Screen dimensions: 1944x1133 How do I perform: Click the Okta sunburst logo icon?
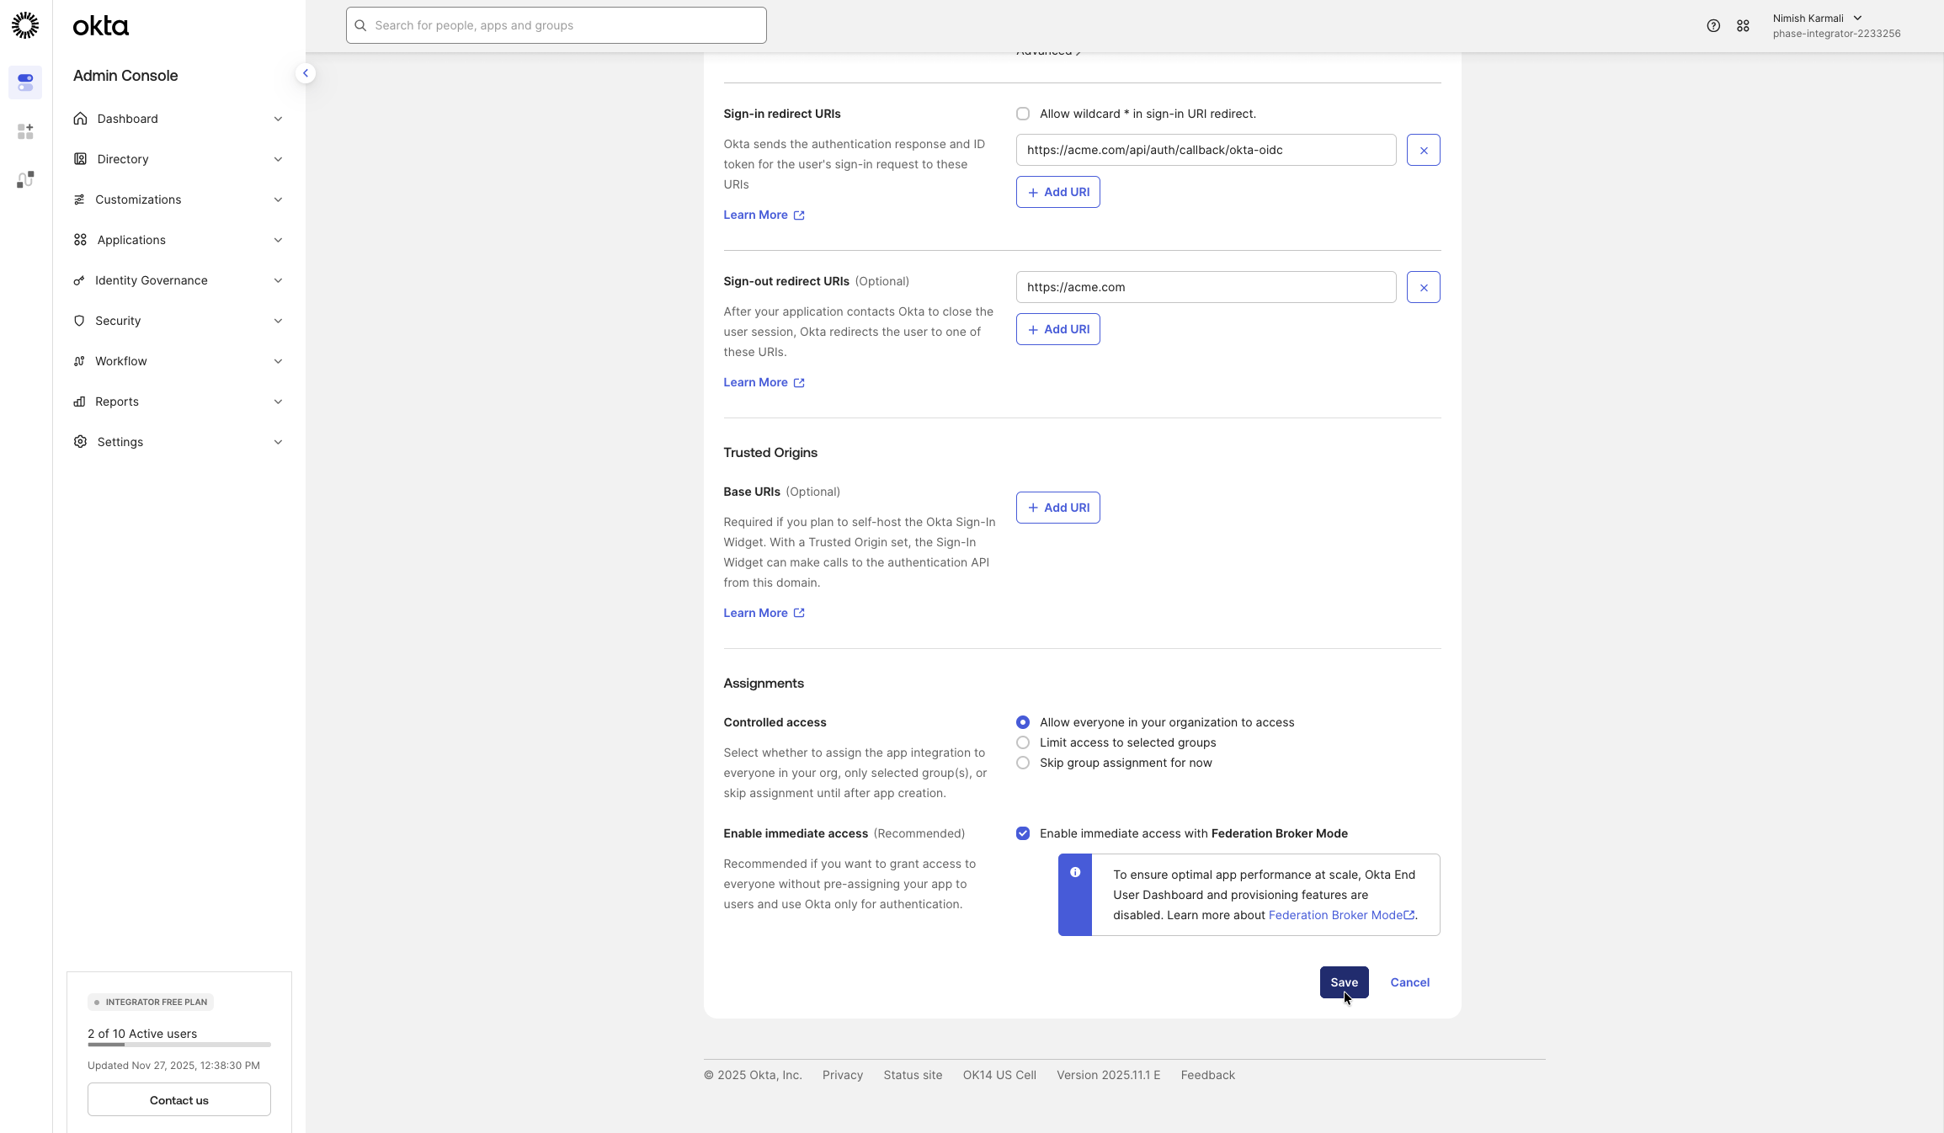pos(25,25)
